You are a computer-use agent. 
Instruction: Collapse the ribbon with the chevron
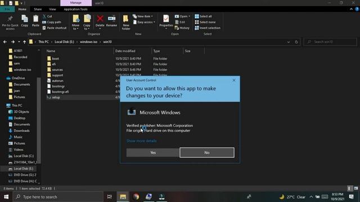[351, 9]
